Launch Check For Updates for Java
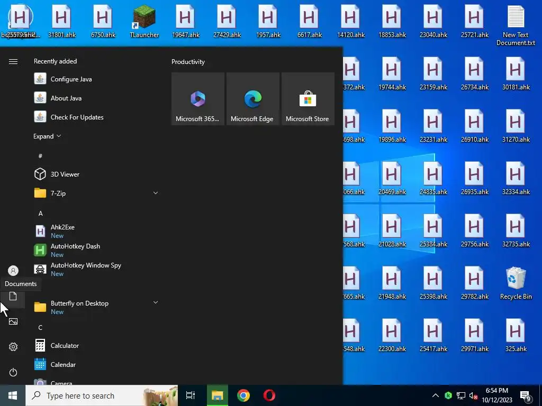The height and width of the screenshot is (406, 542). click(x=97, y=117)
